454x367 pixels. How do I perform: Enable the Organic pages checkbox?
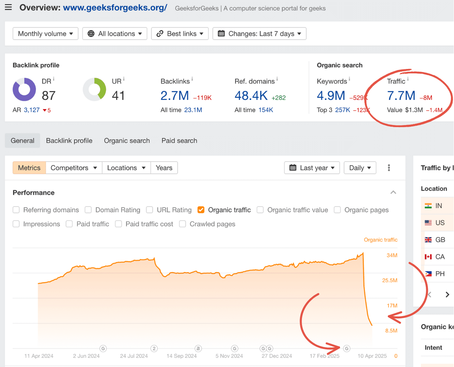(x=337, y=210)
